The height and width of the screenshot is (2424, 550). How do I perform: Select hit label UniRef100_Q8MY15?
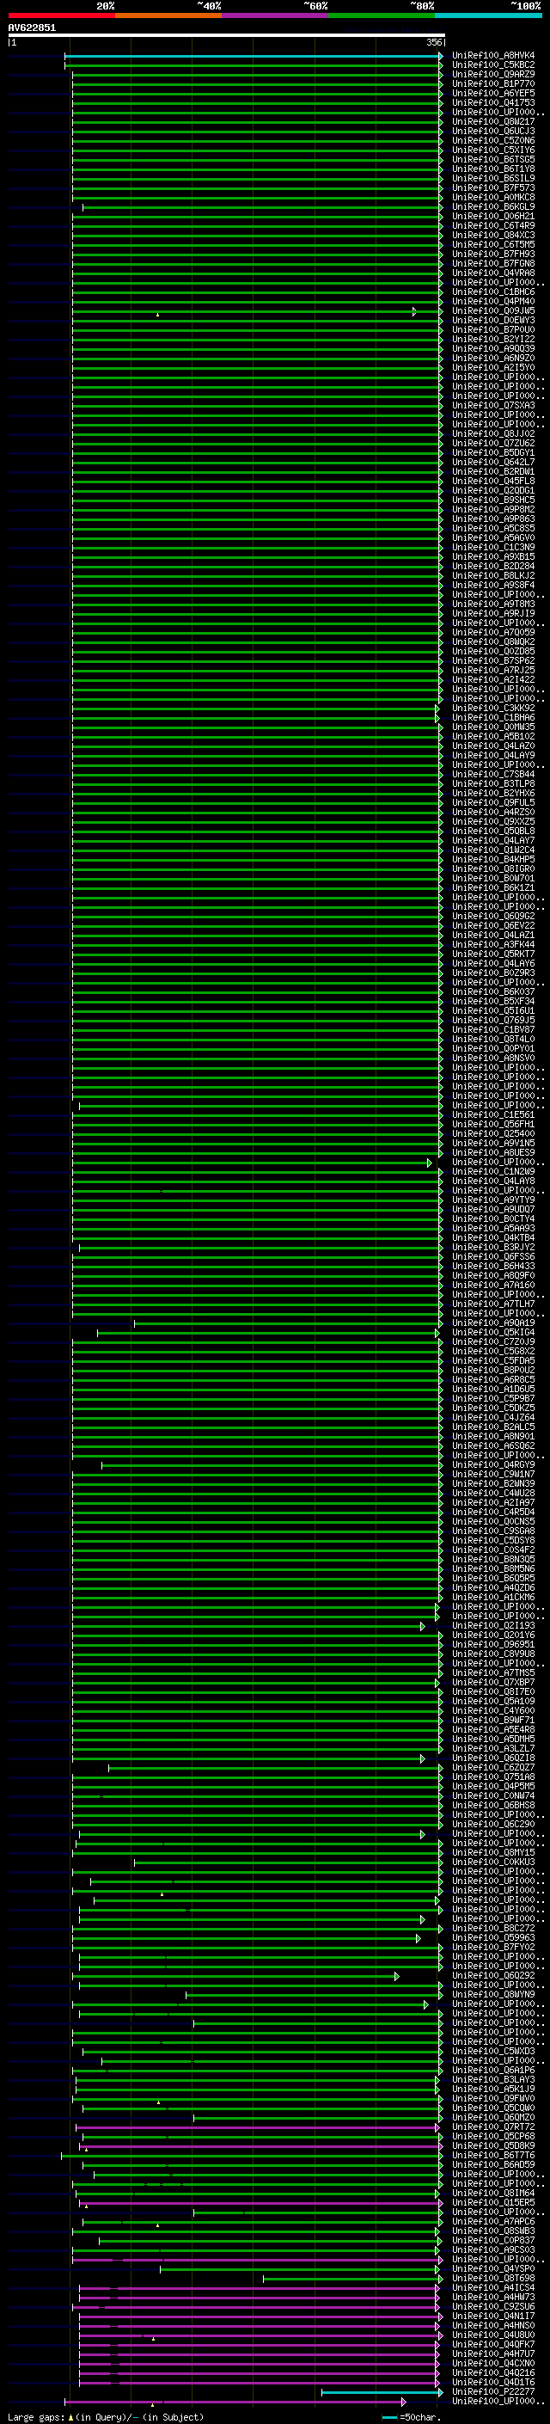pyautogui.click(x=492, y=1853)
